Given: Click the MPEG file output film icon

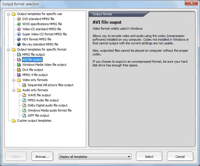Looking at the screenshot, I should (19, 54).
